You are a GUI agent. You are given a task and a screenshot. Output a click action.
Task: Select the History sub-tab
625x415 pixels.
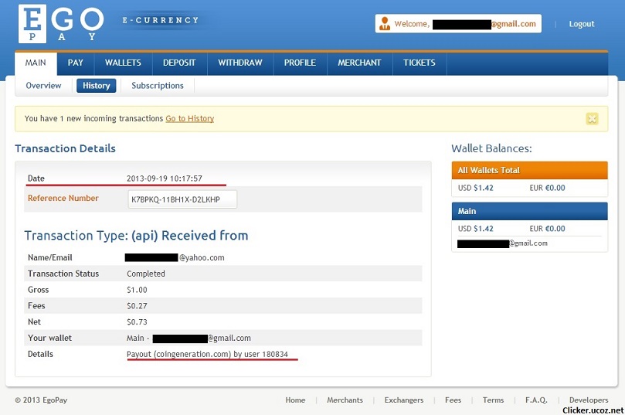point(96,85)
